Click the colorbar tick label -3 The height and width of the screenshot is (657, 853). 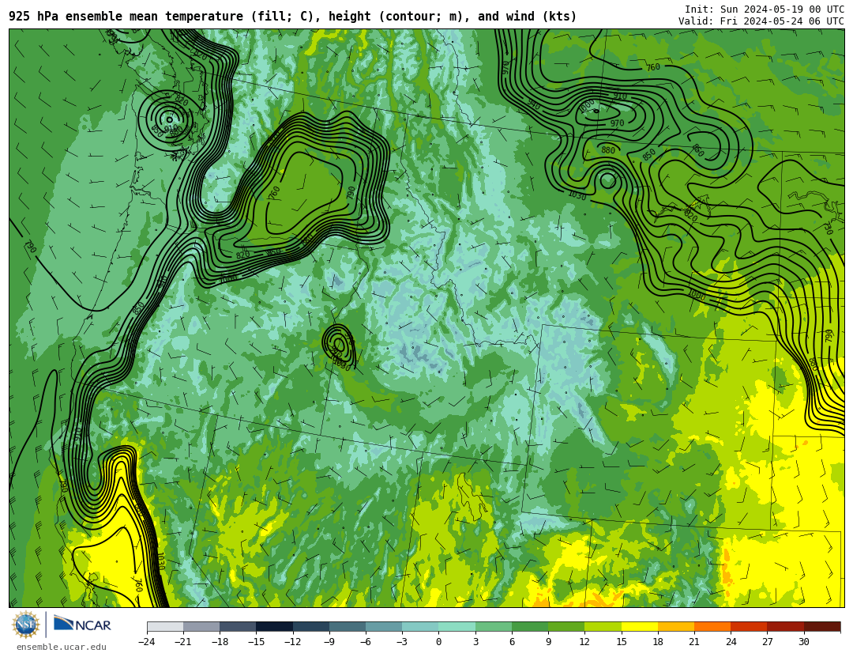click(401, 642)
